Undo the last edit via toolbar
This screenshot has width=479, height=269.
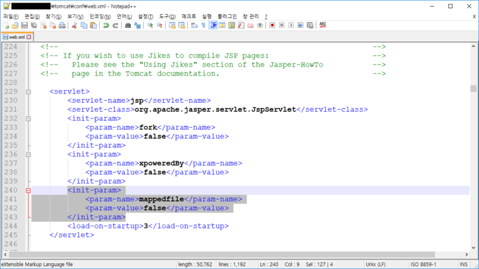(106, 26)
